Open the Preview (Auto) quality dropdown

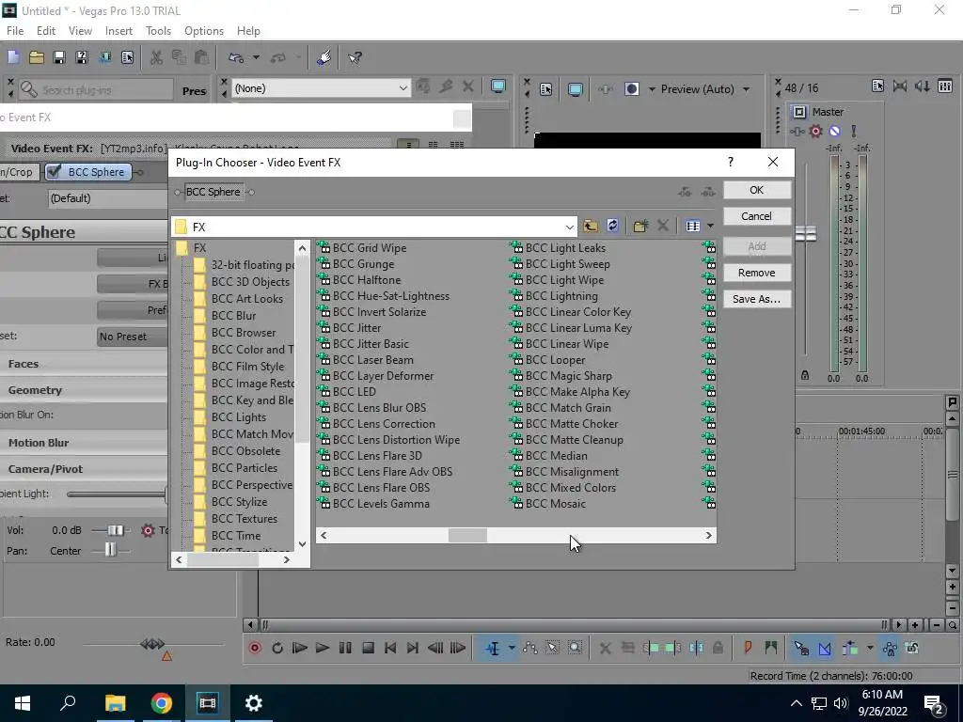point(746,89)
